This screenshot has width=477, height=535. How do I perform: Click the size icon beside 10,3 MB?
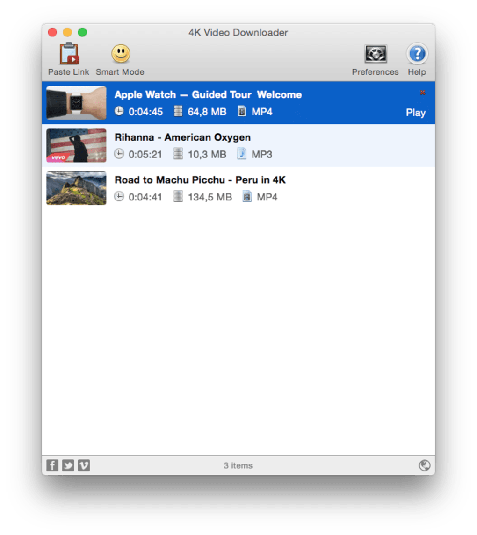tap(178, 154)
